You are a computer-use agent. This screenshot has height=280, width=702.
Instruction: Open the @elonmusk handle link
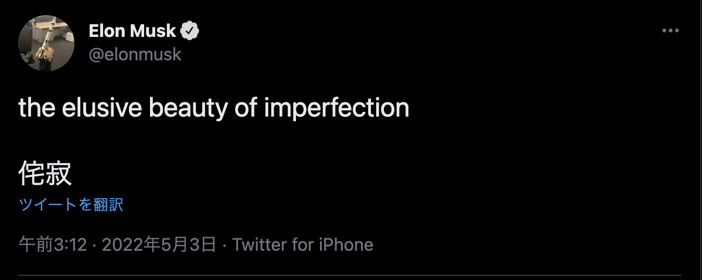[135, 54]
